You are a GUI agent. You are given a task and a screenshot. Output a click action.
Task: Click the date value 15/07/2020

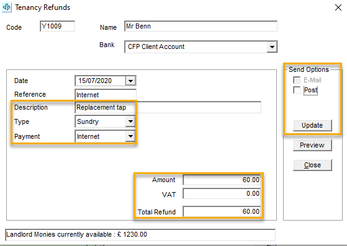[95, 81]
